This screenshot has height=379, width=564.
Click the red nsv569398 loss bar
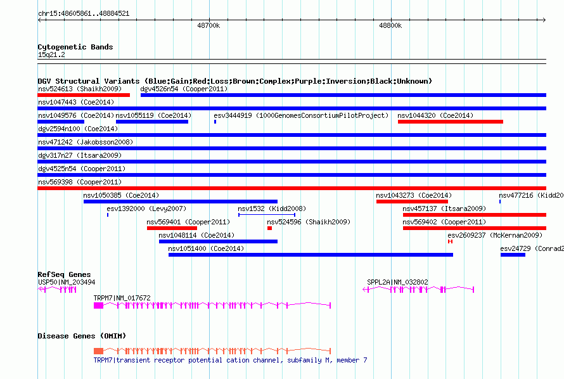pos(292,188)
